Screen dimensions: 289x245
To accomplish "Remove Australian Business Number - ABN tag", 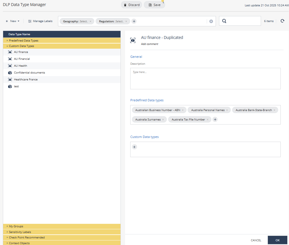I will [x=183, y=110].
